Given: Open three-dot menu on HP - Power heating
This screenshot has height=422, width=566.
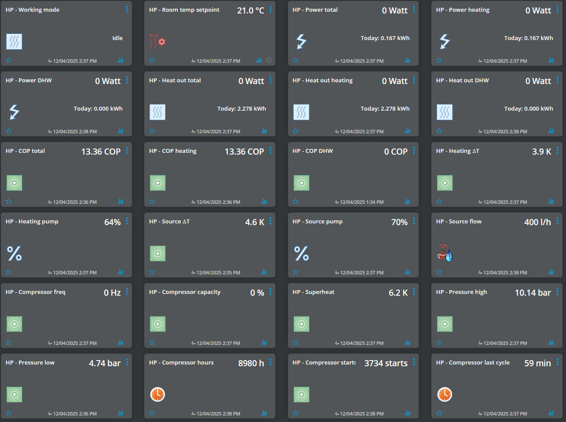Looking at the screenshot, I should click(557, 10).
